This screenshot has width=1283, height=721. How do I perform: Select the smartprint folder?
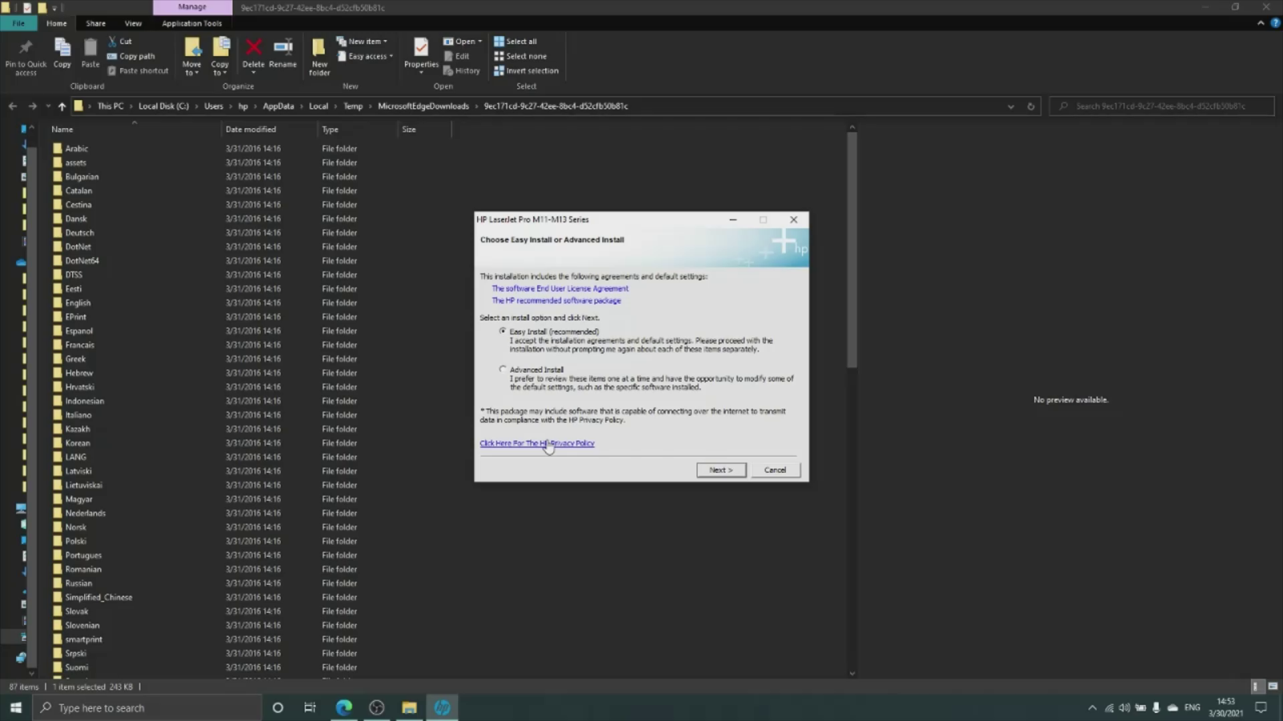tap(83, 639)
